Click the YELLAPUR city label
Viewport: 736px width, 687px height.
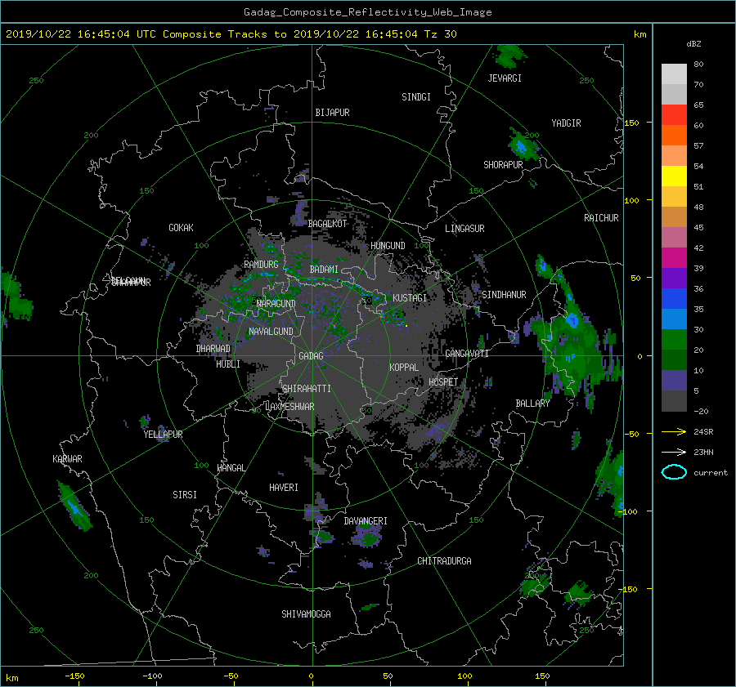[x=163, y=435]
